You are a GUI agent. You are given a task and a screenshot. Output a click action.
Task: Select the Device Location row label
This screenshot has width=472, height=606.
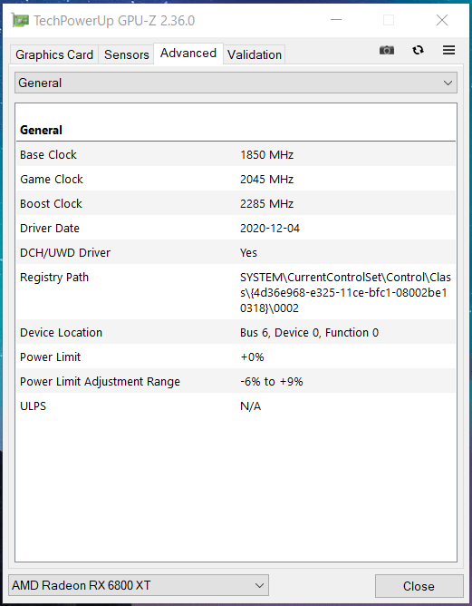pyautogui.click(x=61, y=333)
